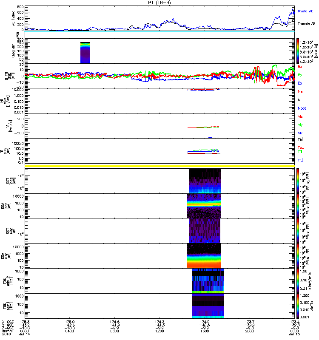Click the P1 (TH-B) plot title

(160, 3)
